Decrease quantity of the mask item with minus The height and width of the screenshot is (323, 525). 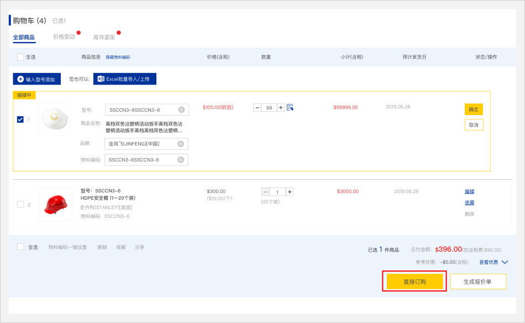(x=258, y=107)
